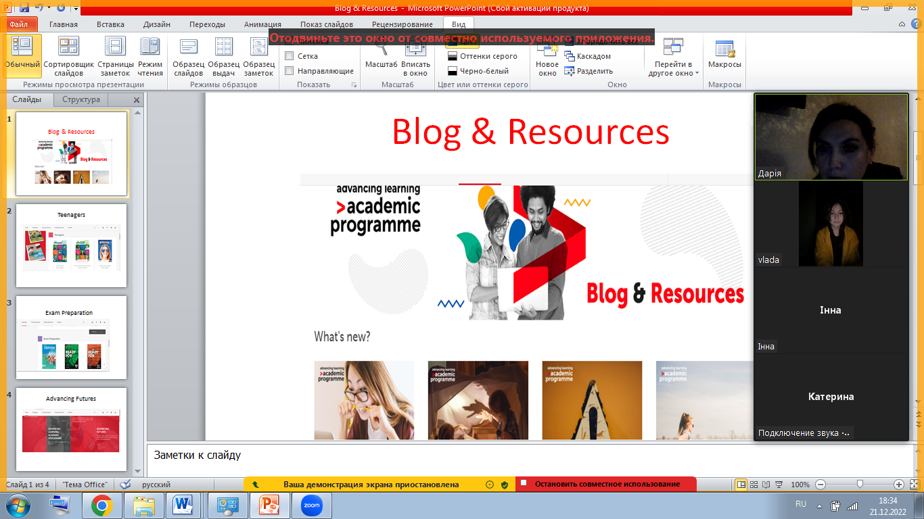This screenshot has height=519, width=924.
Task: Click the spell check status bar icon
Action: coord(124,485)
